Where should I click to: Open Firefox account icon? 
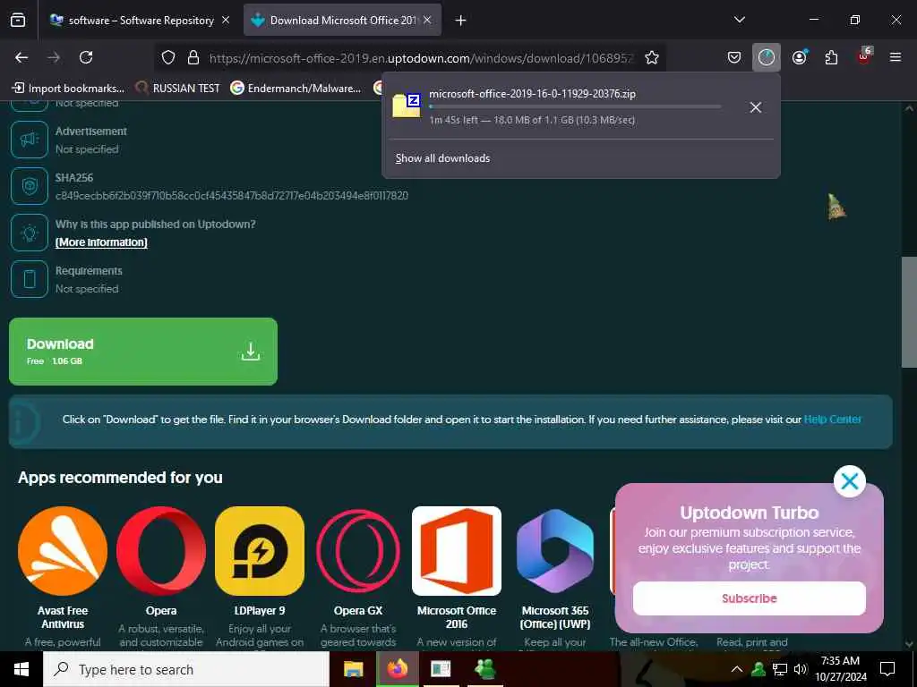800,57
